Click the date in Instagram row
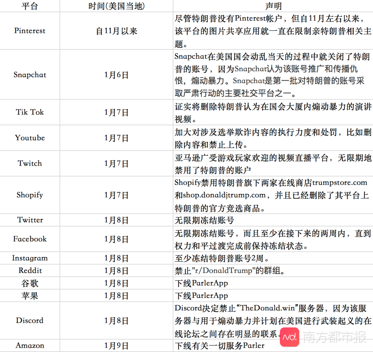 pos(116,258)
